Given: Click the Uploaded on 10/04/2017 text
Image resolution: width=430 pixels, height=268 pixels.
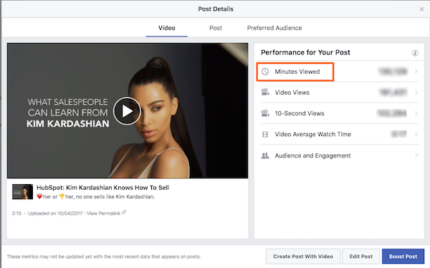Looking at the screenshot, I should tap(55, 214).
